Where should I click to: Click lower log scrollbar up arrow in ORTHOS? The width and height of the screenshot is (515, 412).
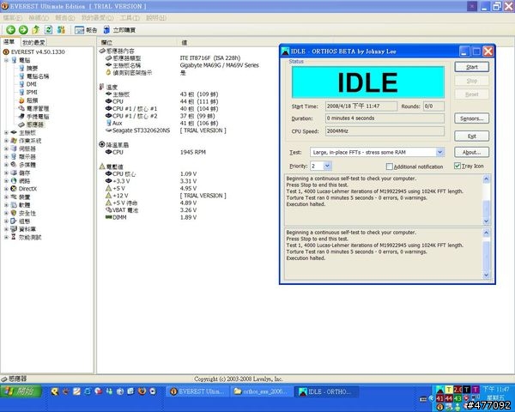tap(486, 233)
